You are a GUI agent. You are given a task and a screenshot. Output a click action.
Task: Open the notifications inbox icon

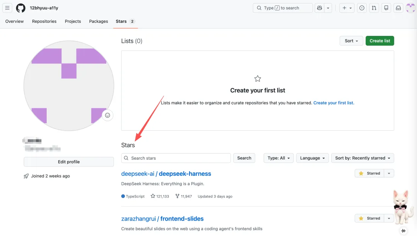pos(398,8)
